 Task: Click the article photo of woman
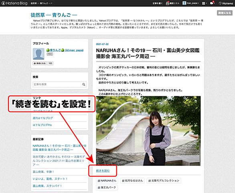tap(148, 131)
